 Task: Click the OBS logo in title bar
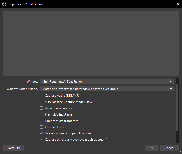(x=4, y=4)
